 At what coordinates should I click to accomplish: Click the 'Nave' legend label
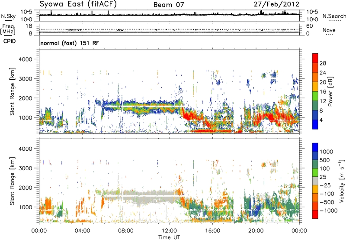coord(329,30)
